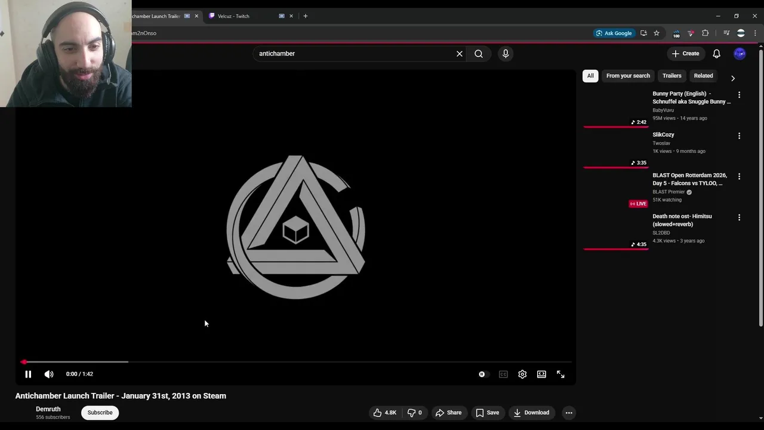Click the Death note thumbnail showing 4:35
Viewport: 764px width, 430px height.
coord(615,231)
